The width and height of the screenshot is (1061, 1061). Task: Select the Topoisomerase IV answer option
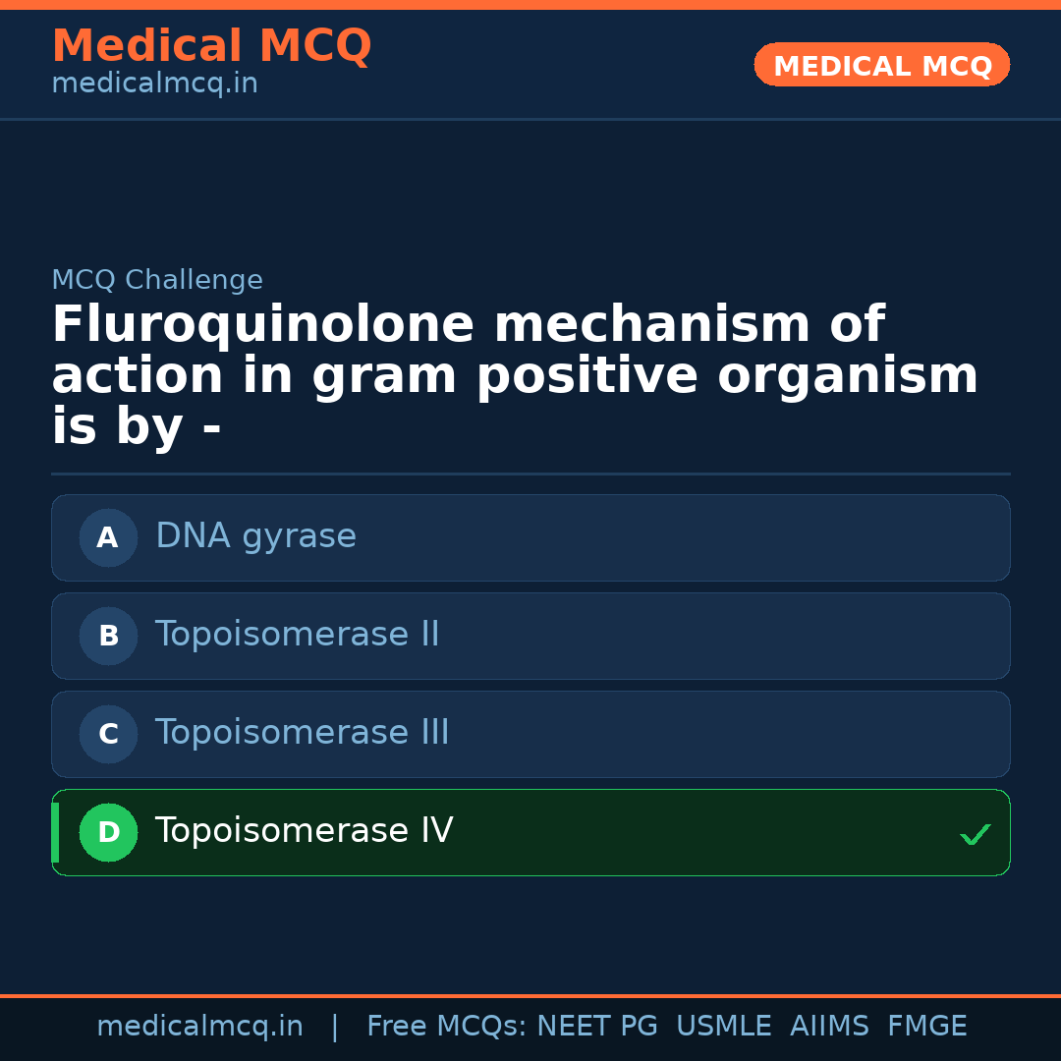(530, 832)
